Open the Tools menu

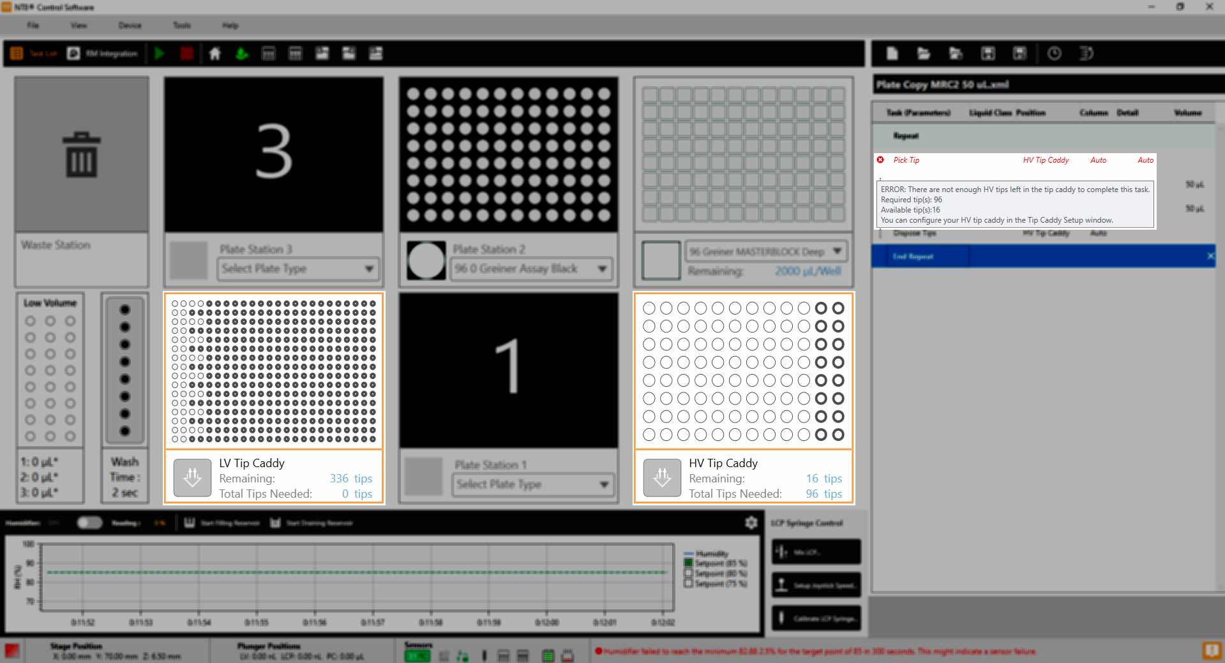pos(182,26)
